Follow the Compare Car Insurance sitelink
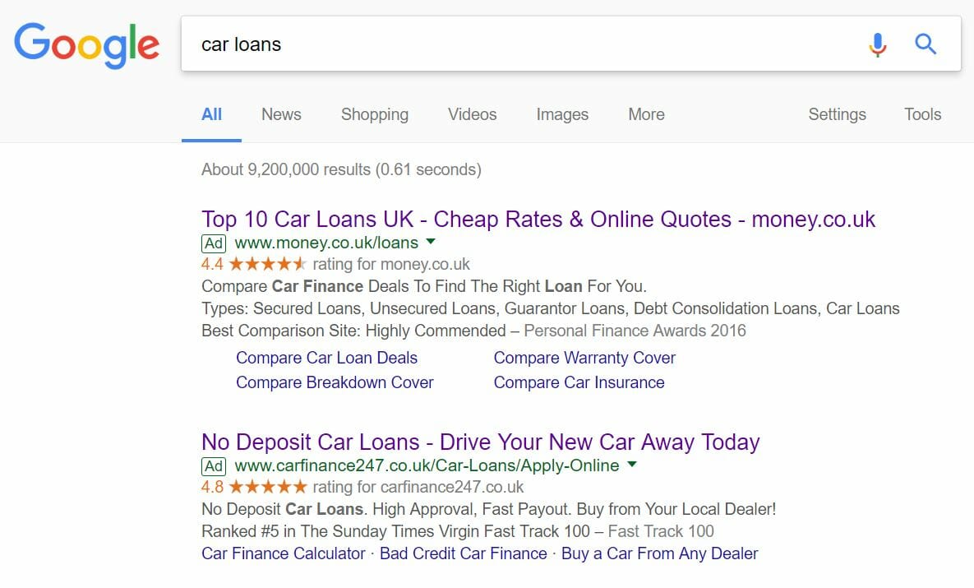This screenshot has height=588, width=974. click(x=579, y=382)
